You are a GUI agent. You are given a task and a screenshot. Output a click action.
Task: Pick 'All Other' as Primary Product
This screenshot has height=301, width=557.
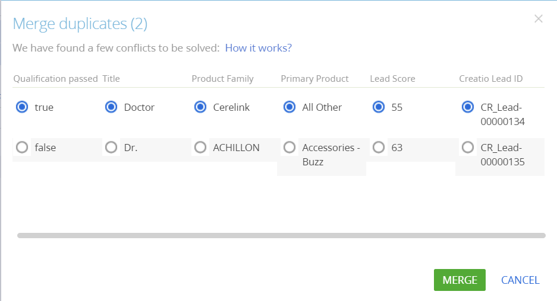[x=289, y=107]
